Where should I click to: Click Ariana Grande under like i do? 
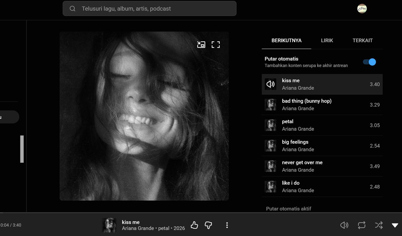[298, 190]
